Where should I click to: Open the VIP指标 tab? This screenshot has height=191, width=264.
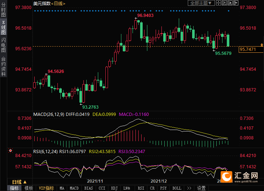[x=46, y=188]
